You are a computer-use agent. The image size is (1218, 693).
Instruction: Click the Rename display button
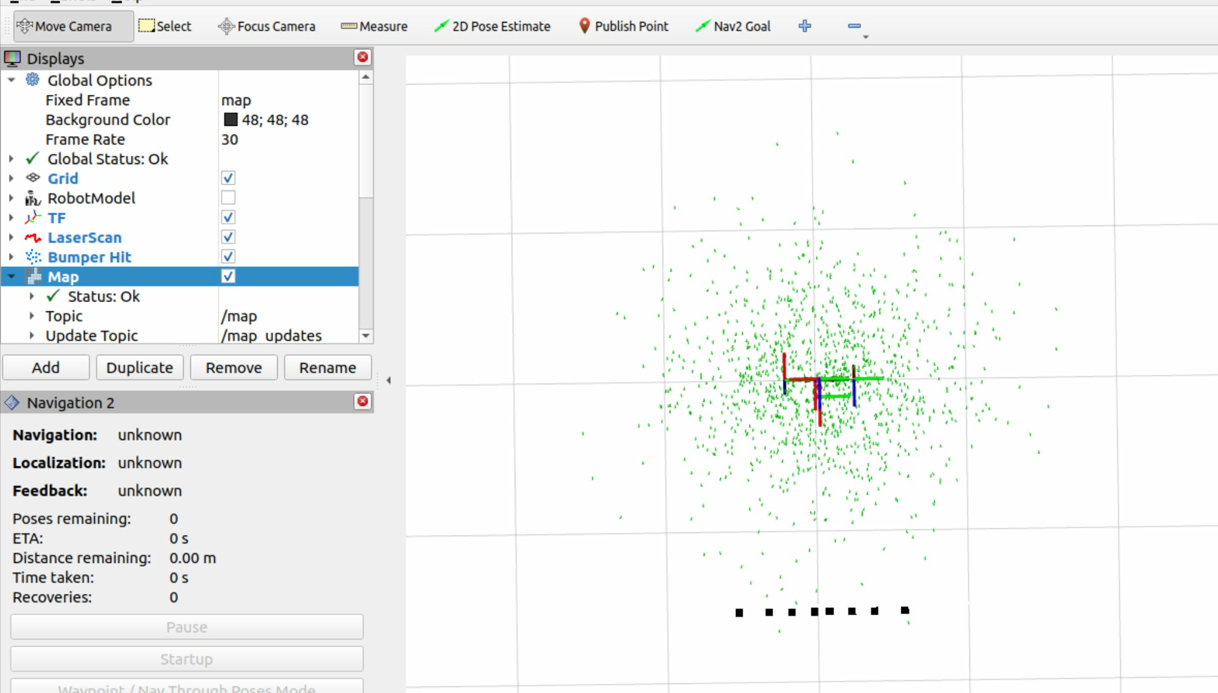(x=328, y=367)
